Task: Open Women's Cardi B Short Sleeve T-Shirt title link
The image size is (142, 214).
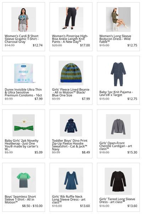Action: (22, 39)
